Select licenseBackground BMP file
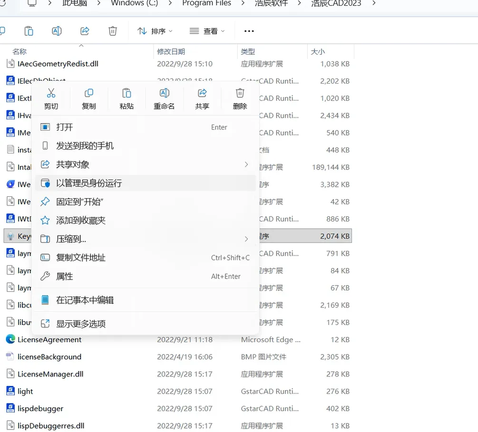Screen dimensions: 478x432 pos(178,357)
